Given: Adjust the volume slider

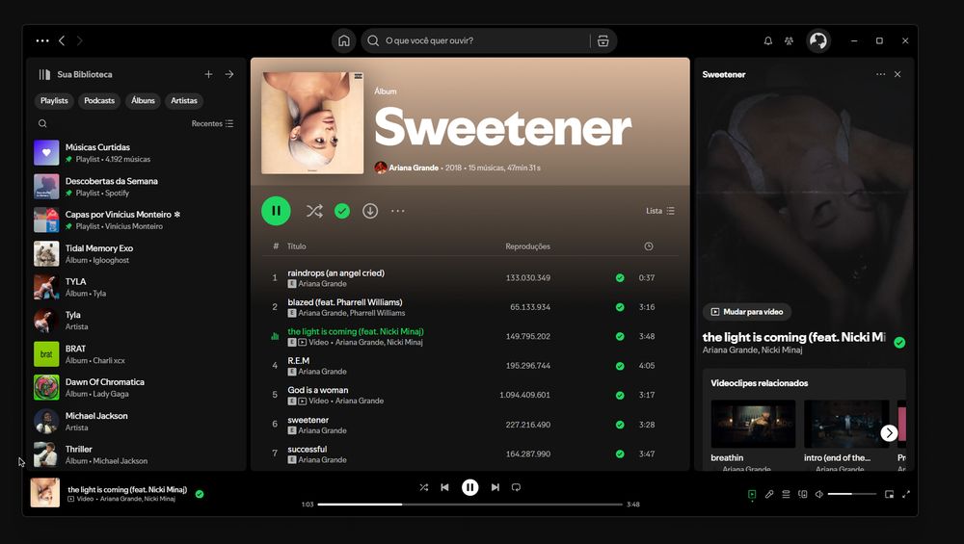Looking at the screenshot, I should (852, 494).
